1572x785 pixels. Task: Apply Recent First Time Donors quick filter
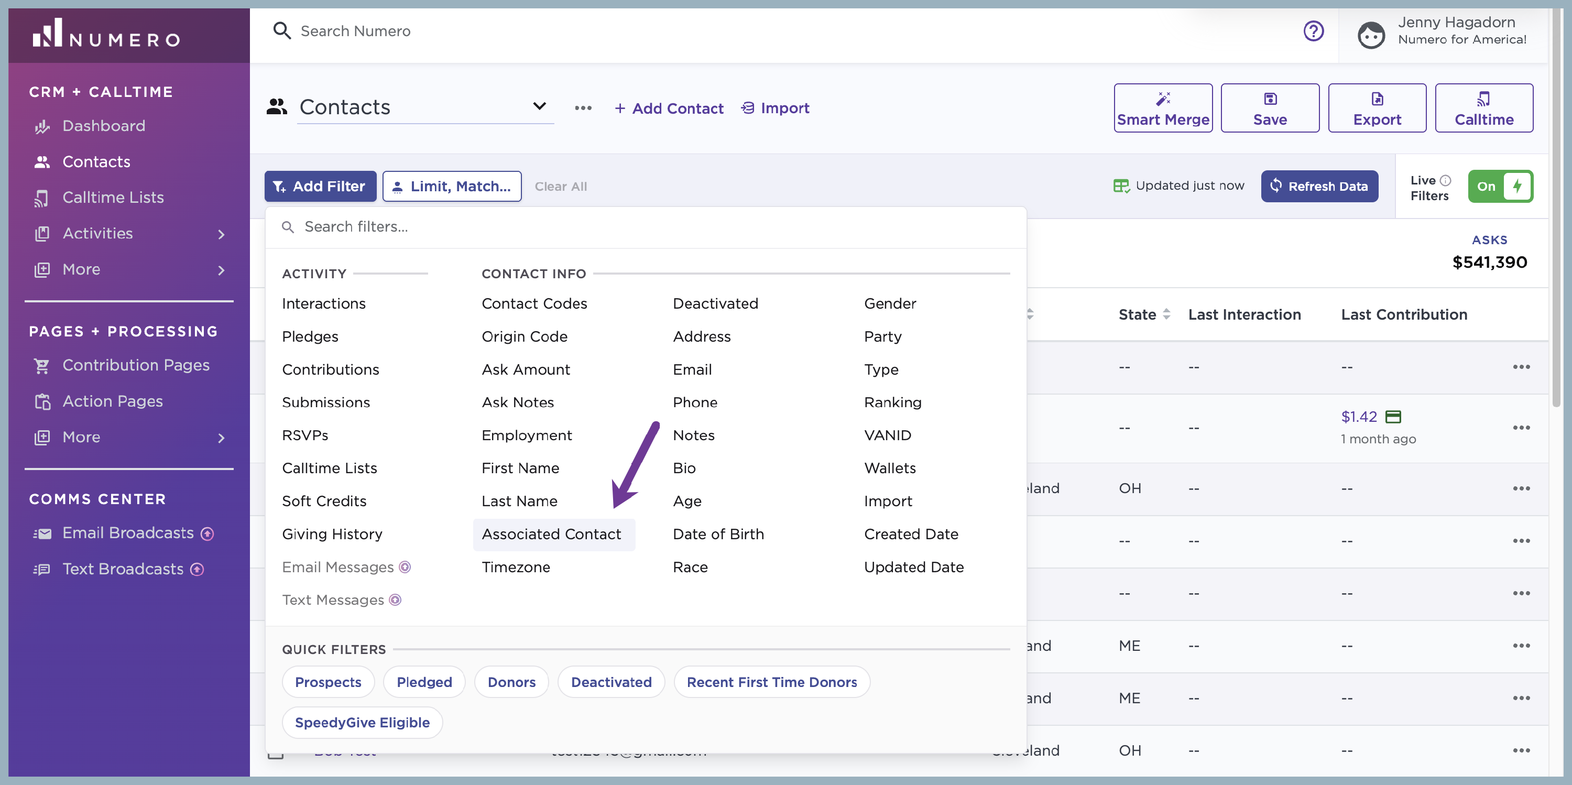[771, 682]
